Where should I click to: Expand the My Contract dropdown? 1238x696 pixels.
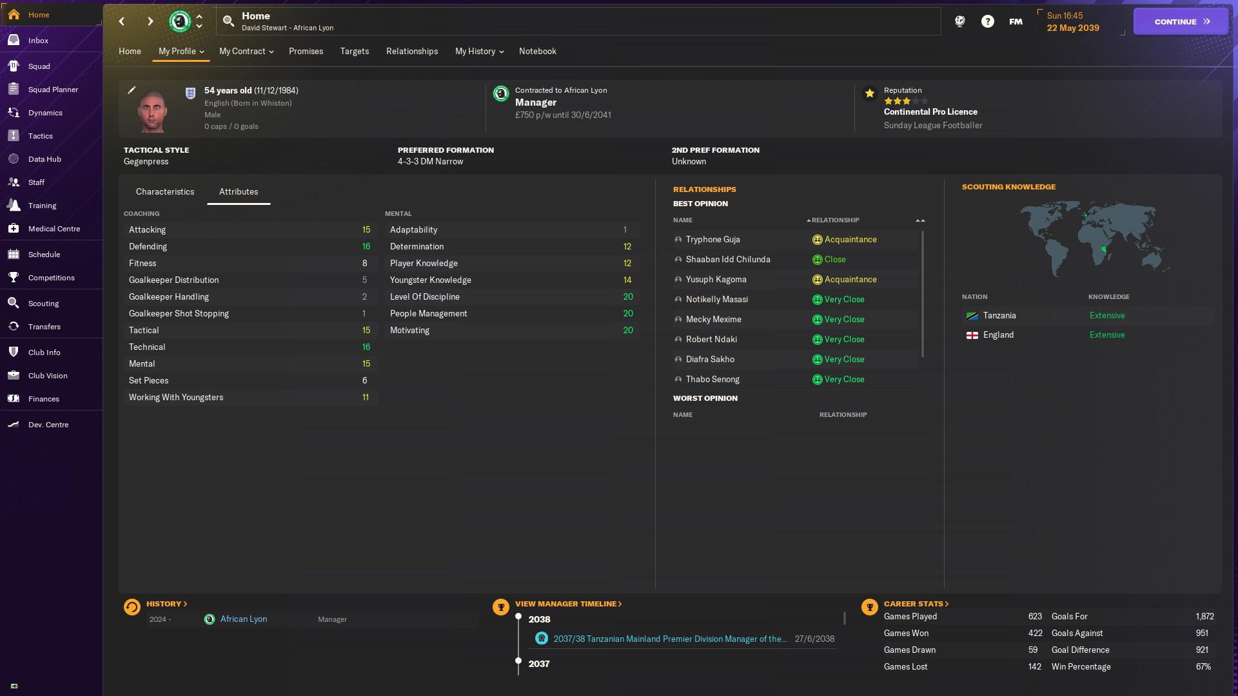tap(246, 52)
